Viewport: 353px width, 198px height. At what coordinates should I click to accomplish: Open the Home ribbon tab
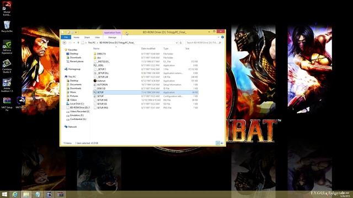[x=76, y=37]
